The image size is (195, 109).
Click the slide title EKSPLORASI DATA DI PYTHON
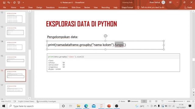81,24
